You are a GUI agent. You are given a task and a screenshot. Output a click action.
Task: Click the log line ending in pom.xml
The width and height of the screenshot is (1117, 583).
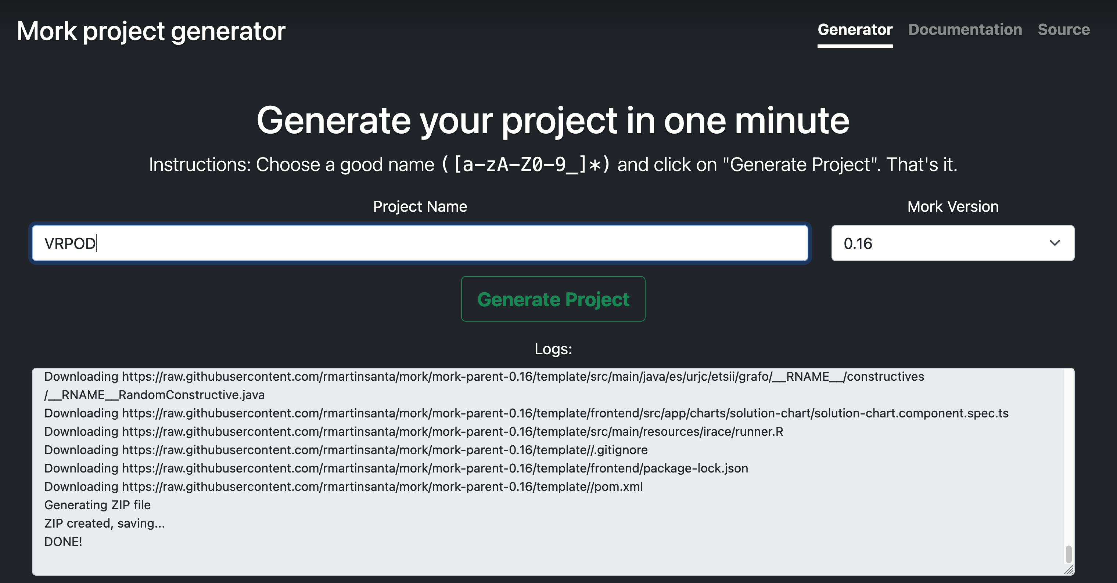pyautogui.click(x=344, y=486)
